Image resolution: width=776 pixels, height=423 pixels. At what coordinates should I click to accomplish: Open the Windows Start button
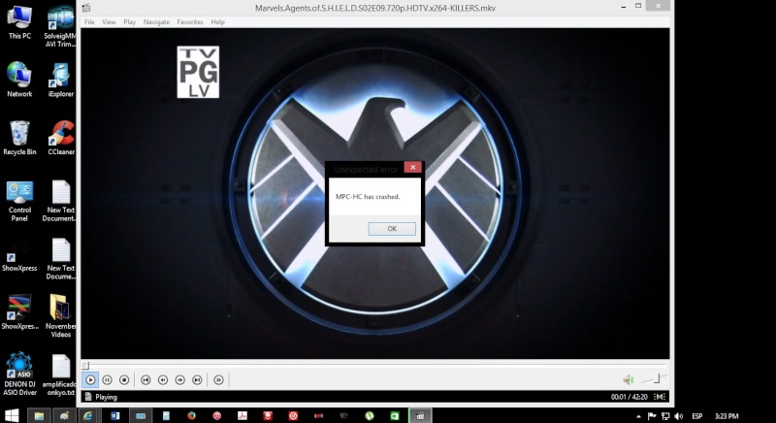(12, 415)
